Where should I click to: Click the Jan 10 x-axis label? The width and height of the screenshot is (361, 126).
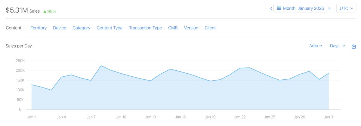click(121, 117)
